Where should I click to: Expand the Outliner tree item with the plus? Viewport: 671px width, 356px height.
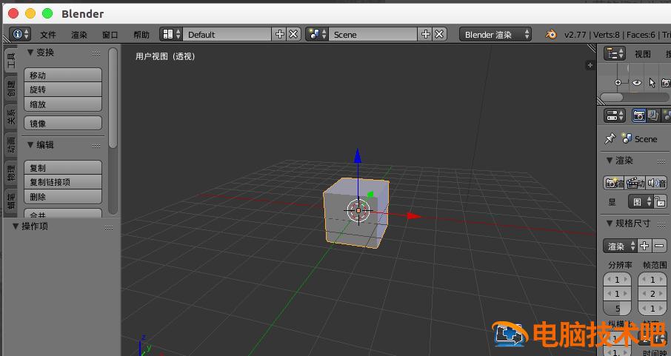pos(618,83)
